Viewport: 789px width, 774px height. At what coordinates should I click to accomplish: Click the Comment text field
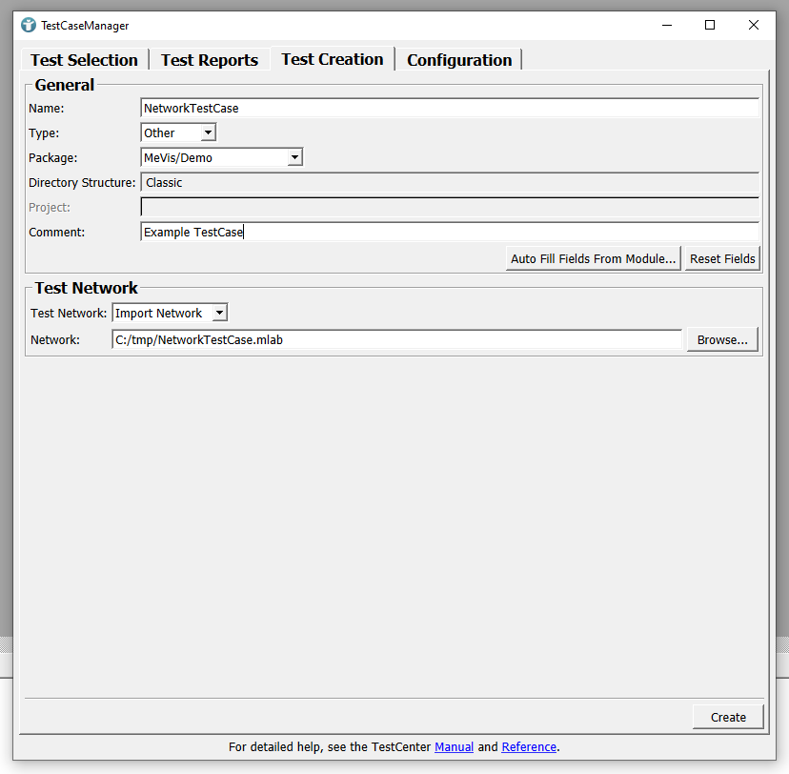pos(449,232)
